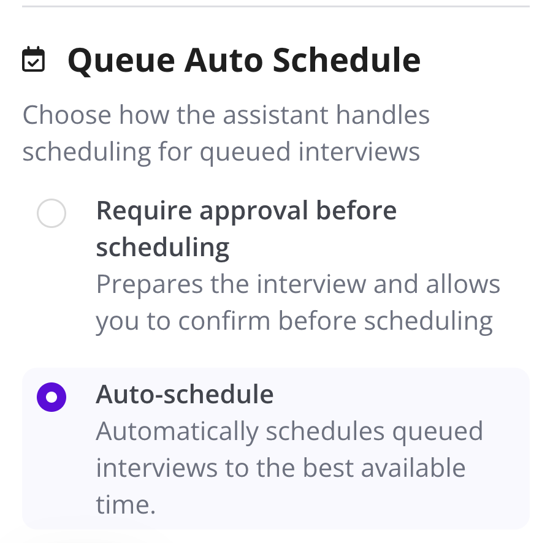
Task: Select the Require approval before scheduling radio button
Action: click(x=52, y=213)
